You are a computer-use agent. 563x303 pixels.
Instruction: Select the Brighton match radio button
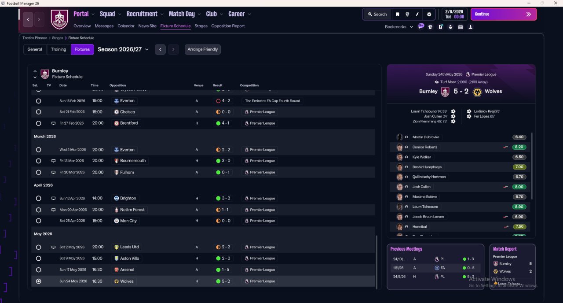[38, 199]
